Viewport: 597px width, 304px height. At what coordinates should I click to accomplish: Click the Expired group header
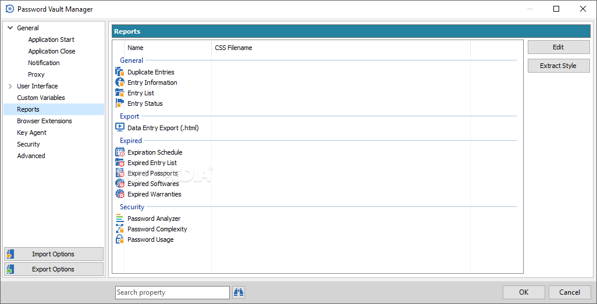pyautogui.click(x=130, y=141)
